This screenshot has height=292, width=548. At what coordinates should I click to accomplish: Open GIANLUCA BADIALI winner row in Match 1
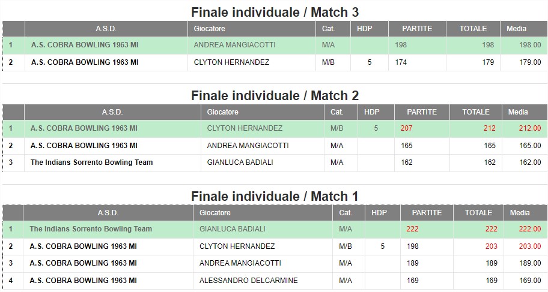click(x=275, y=229)
